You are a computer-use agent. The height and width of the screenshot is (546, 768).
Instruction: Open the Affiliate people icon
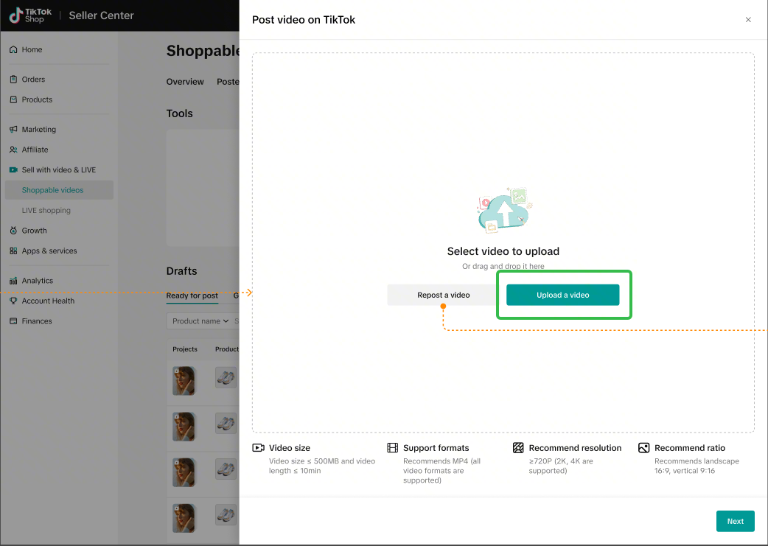click(13, 150)
